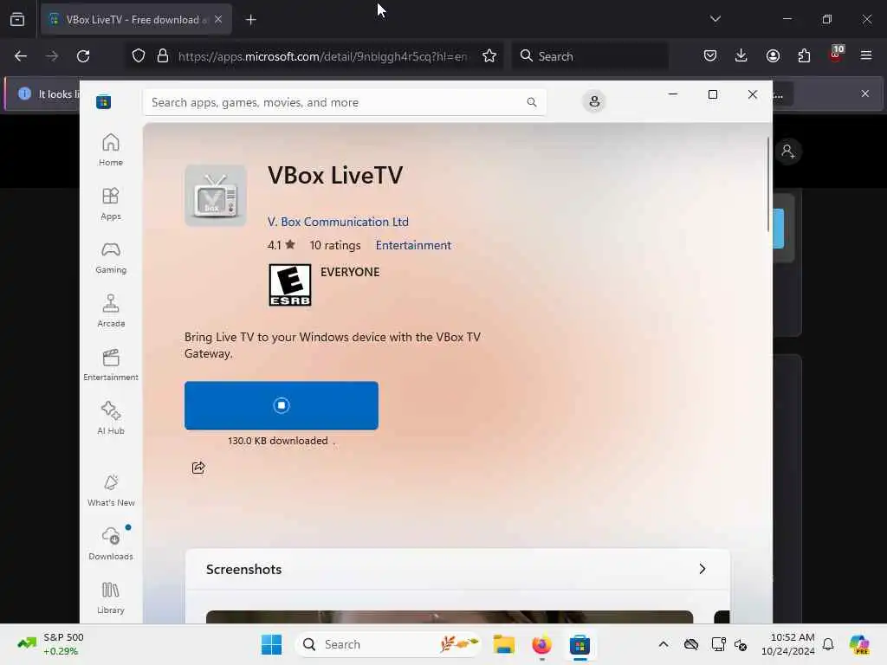Reload the Firefox page
The image size is (887, 665).
(83, 56)
